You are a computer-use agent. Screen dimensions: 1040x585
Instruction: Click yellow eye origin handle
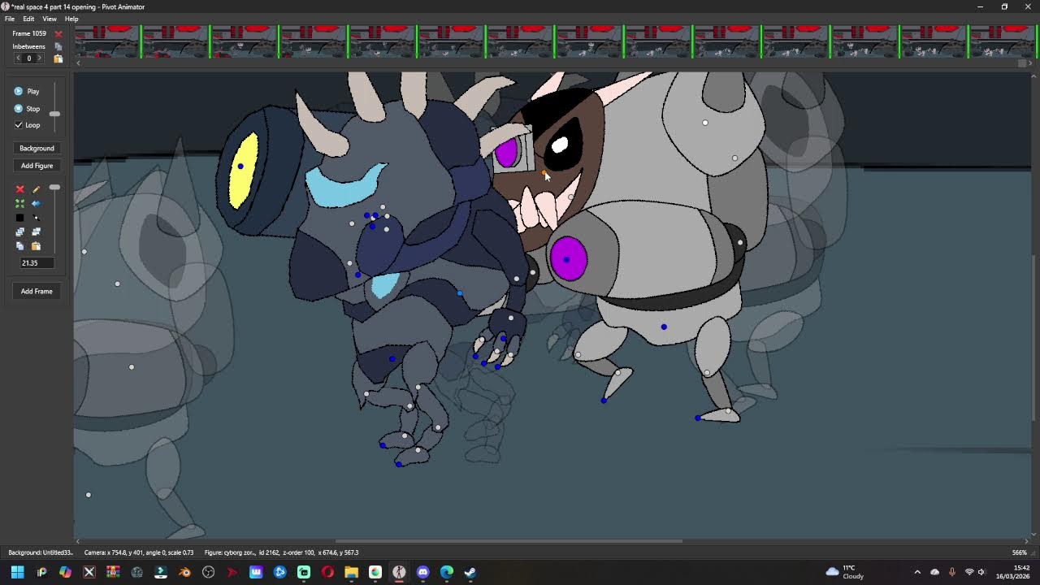pyautogui.click(x=240, y=167)
